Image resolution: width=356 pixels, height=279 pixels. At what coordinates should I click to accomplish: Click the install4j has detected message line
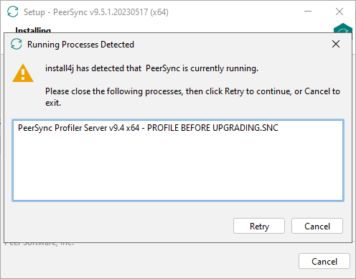pos(151,68)
